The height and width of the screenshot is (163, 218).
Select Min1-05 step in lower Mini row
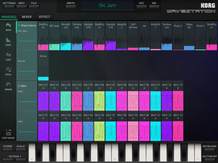coord(88,126)
